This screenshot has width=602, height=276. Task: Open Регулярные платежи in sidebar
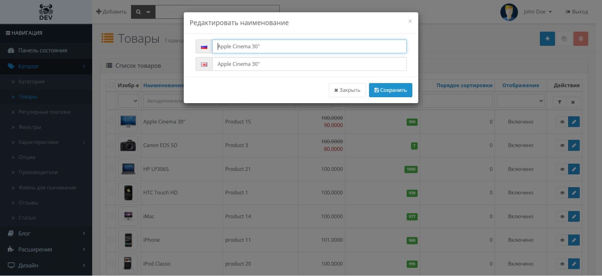pyautogui.click(x=44, y=112)
